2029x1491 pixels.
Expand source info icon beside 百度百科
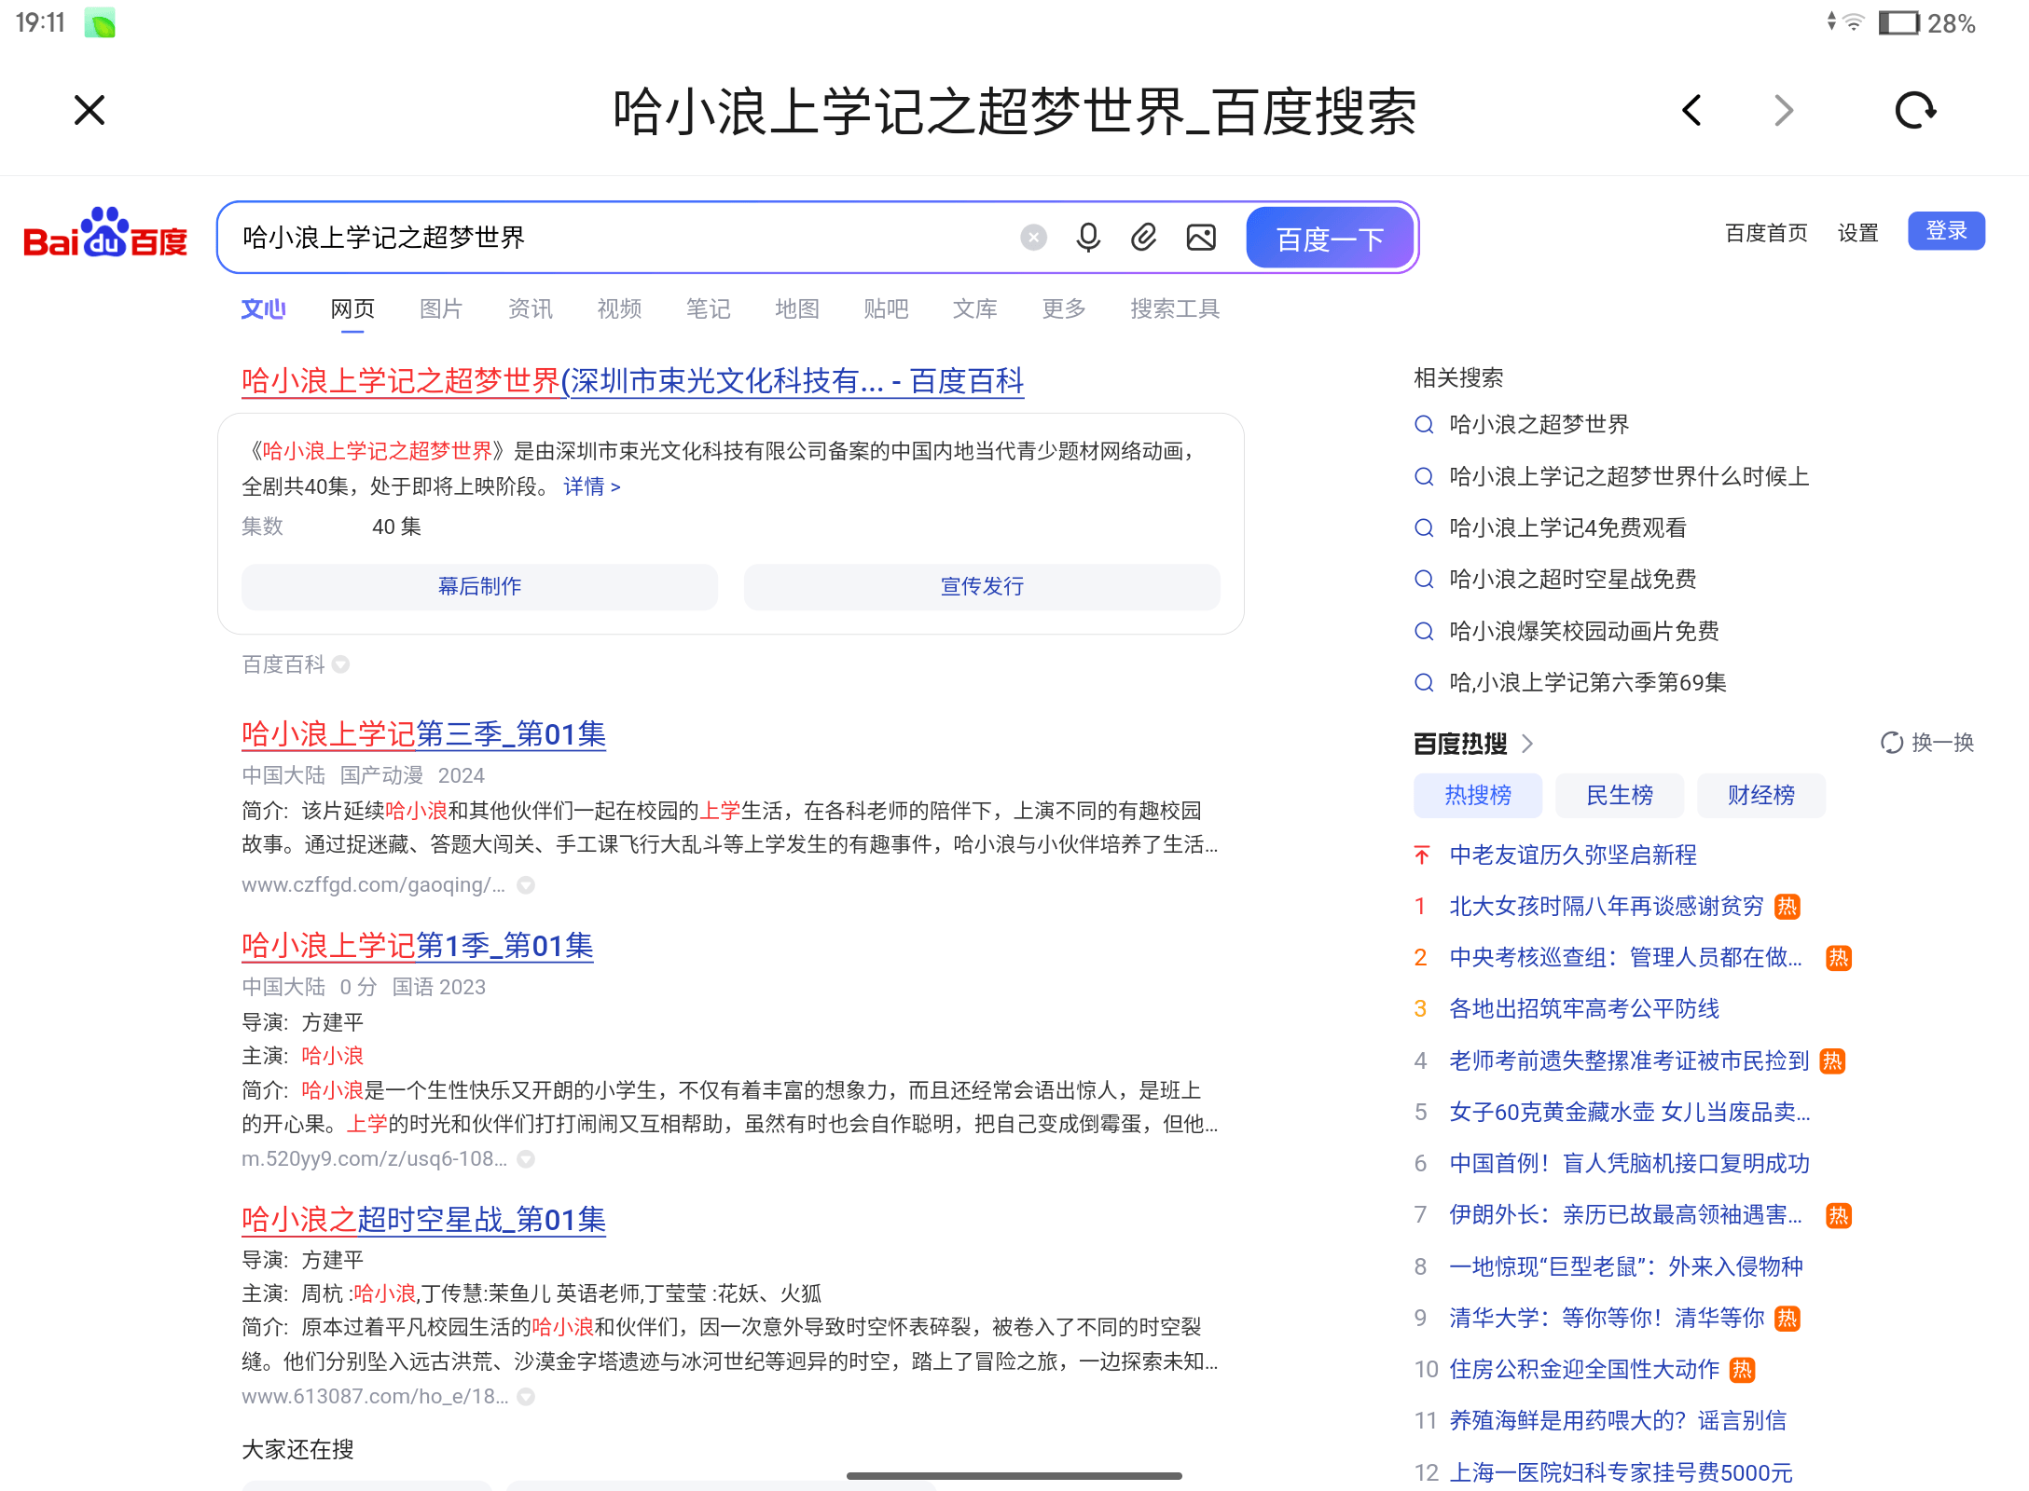pyautogui.click(x=341, y=664)
